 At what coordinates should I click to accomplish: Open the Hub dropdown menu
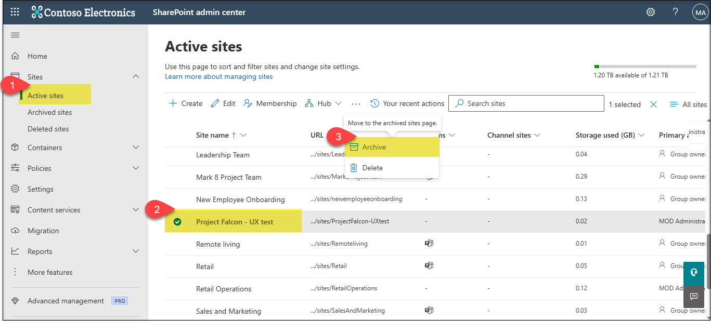pyautogui.click(x=324, y=103)
